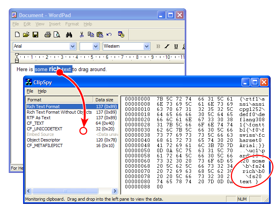Click the Paste clipboard icon
Viewport: 279px width, 213px height.
(x=100, y=35)
